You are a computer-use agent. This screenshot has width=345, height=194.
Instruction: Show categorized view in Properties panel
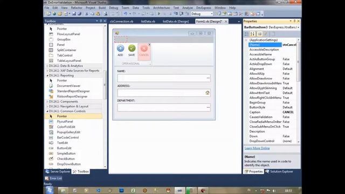coord(247,34)
